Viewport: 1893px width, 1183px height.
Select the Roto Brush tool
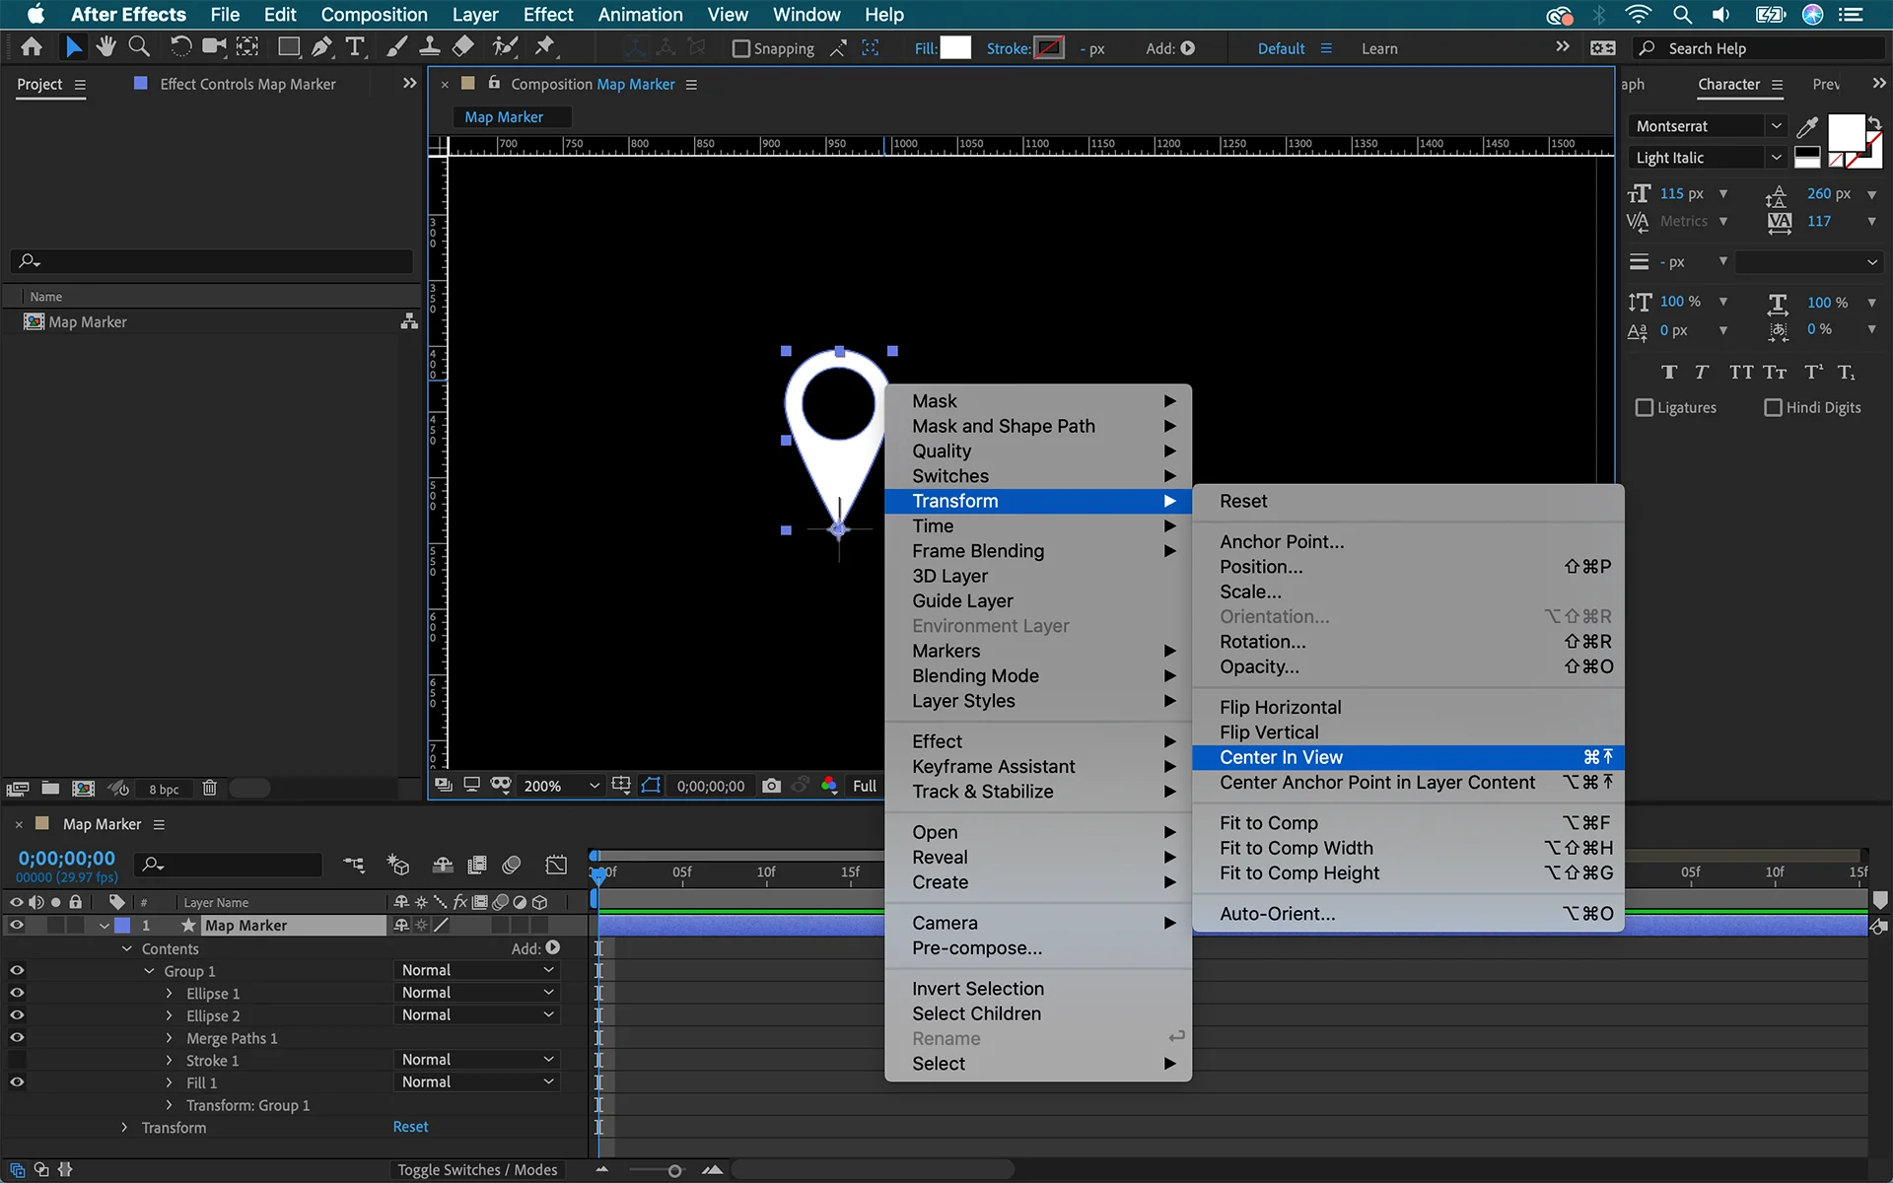pyautogui.click(x=505, y=47)
